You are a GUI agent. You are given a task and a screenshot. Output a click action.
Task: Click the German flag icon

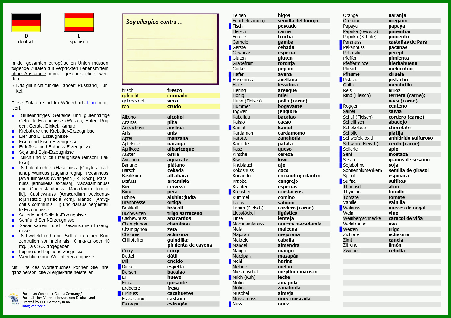26,22
